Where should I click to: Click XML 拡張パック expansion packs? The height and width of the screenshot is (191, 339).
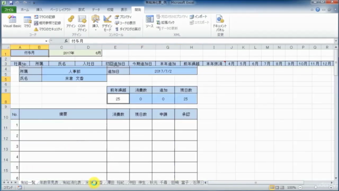165,22
